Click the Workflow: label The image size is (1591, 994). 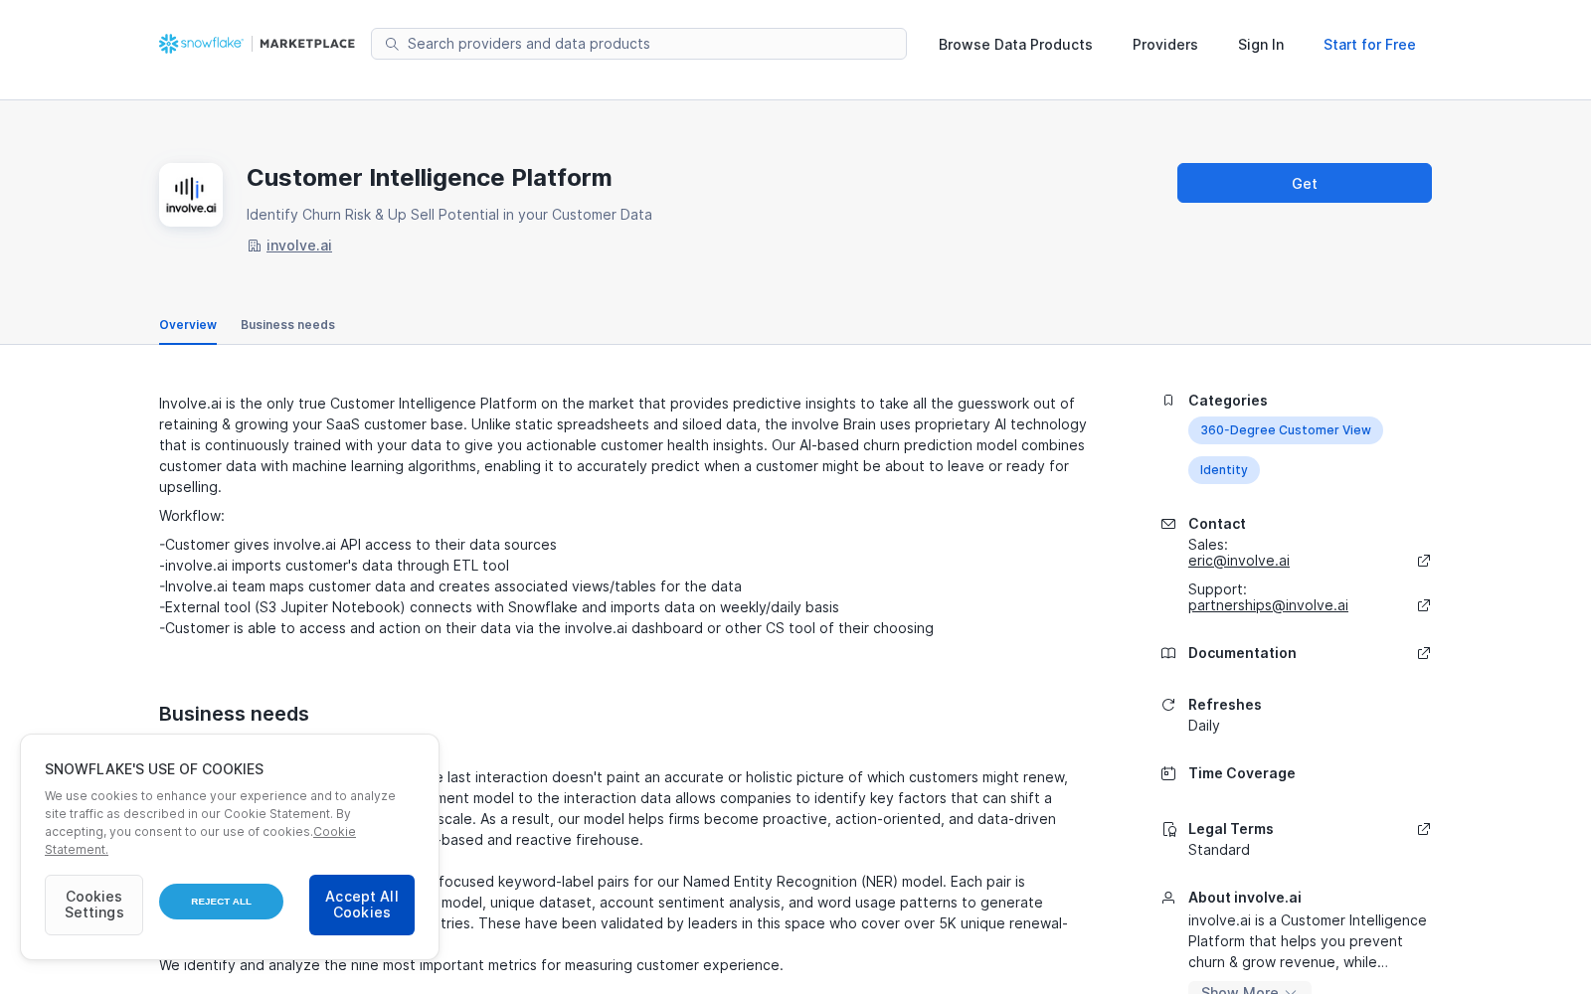point(192,516)
